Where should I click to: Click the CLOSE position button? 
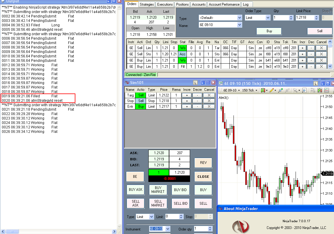[203, 177]
